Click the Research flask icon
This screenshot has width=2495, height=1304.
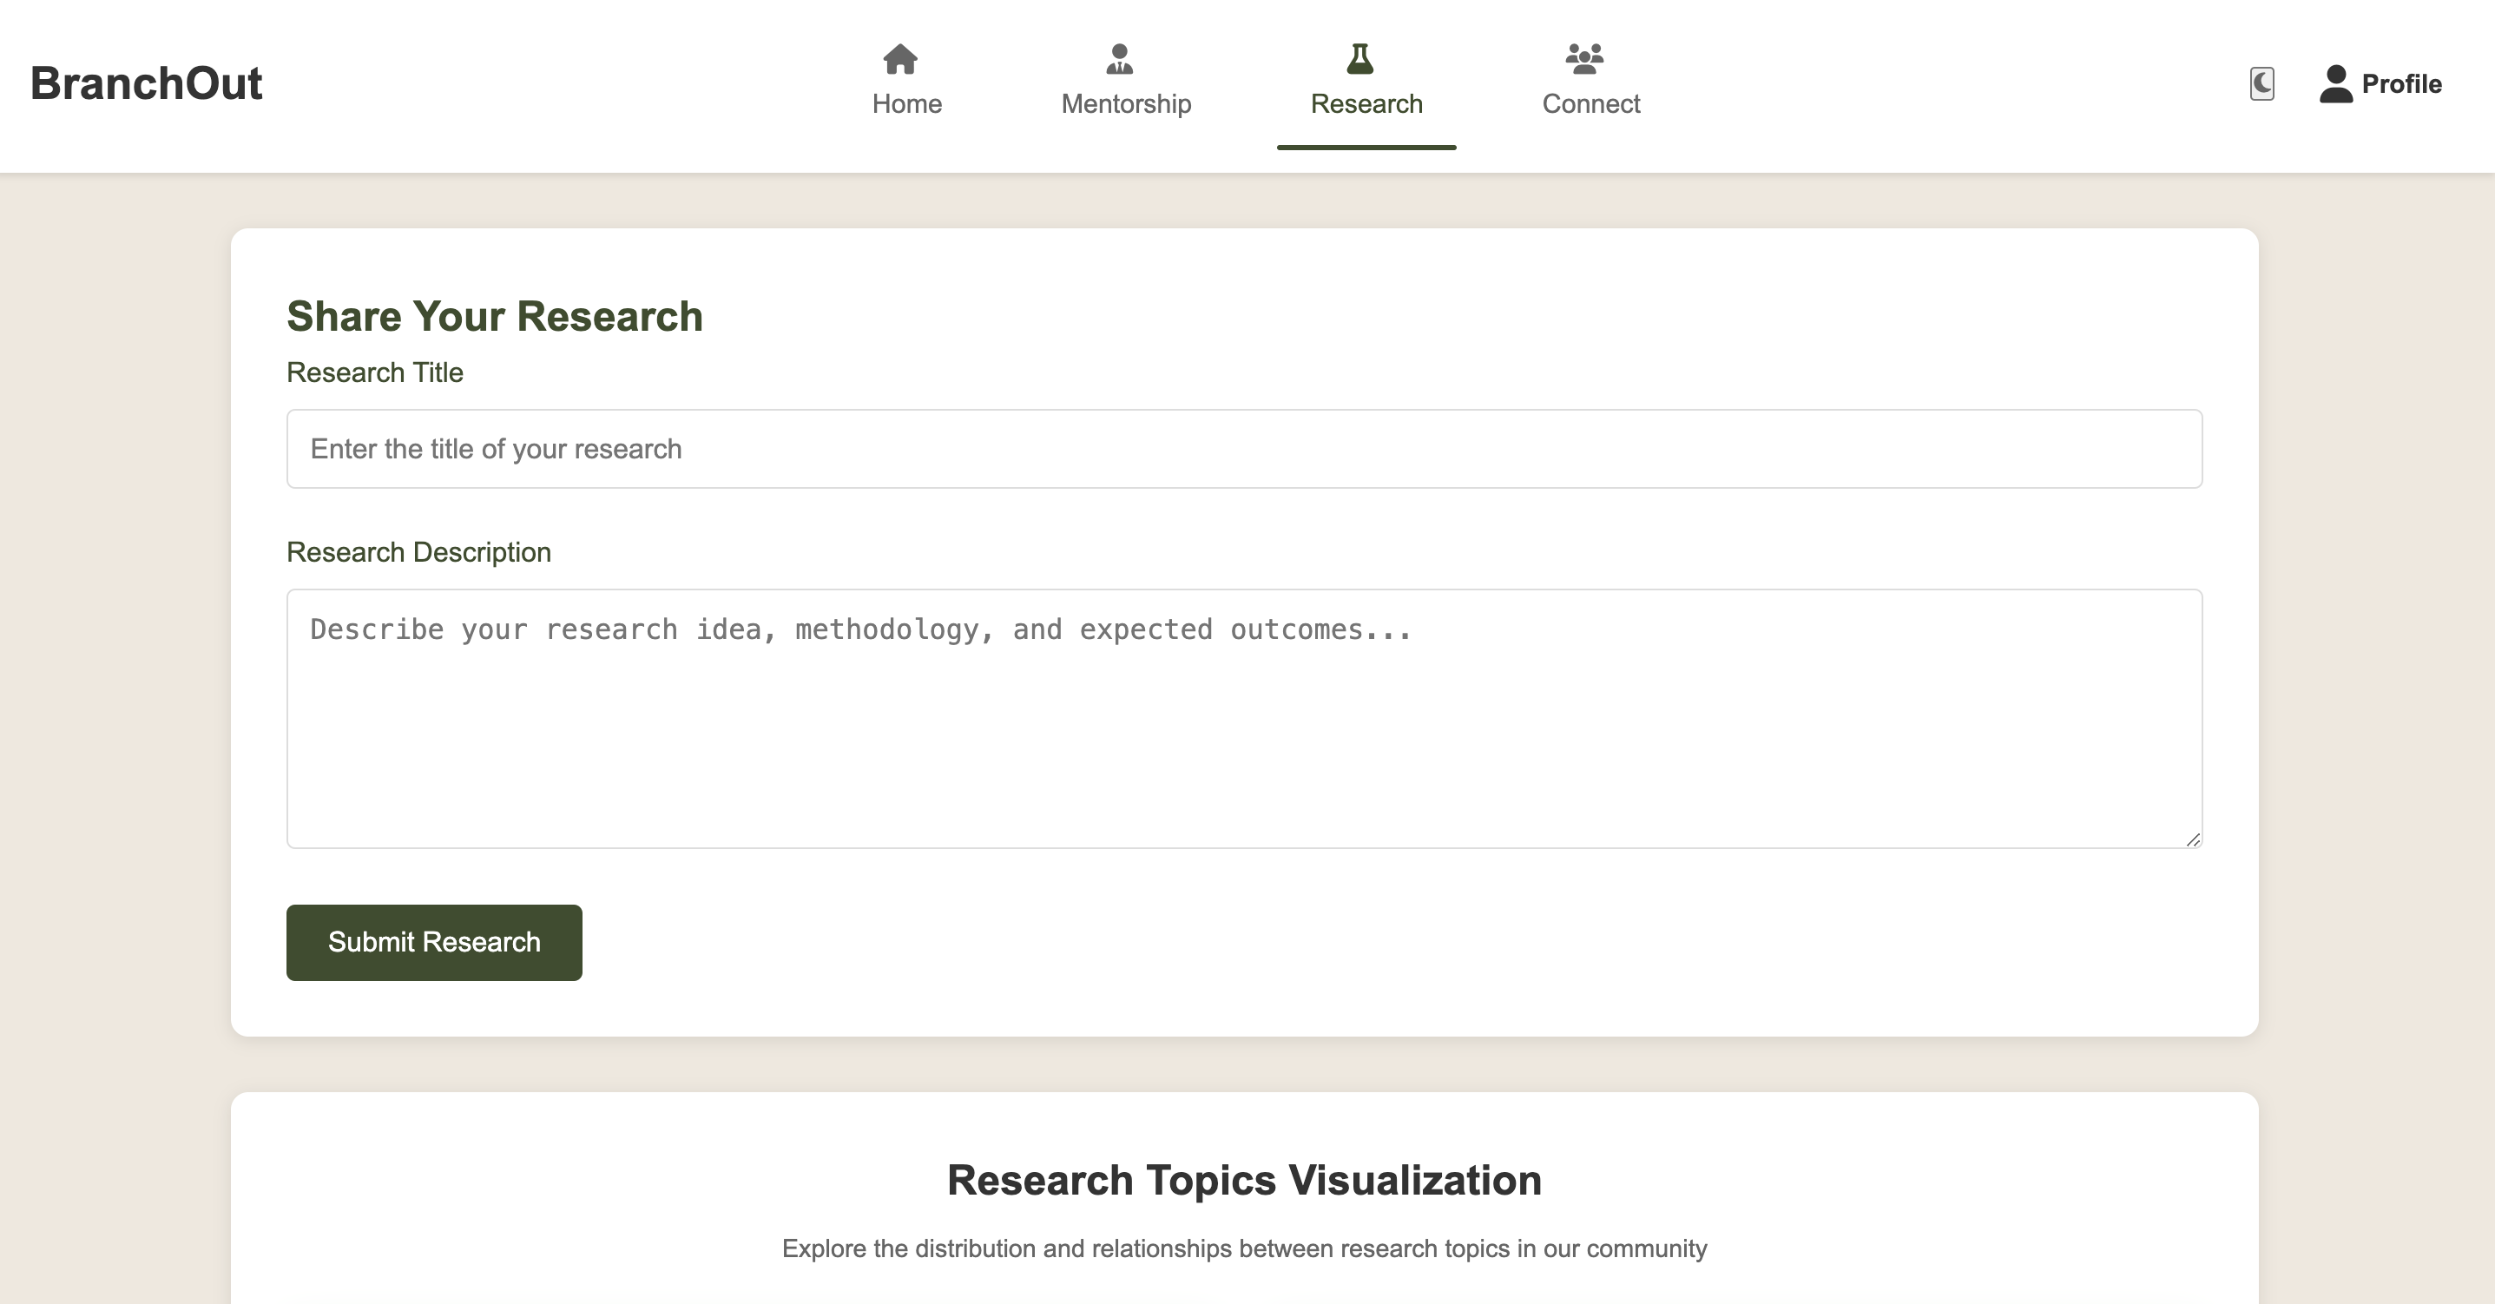point(1359,59)
